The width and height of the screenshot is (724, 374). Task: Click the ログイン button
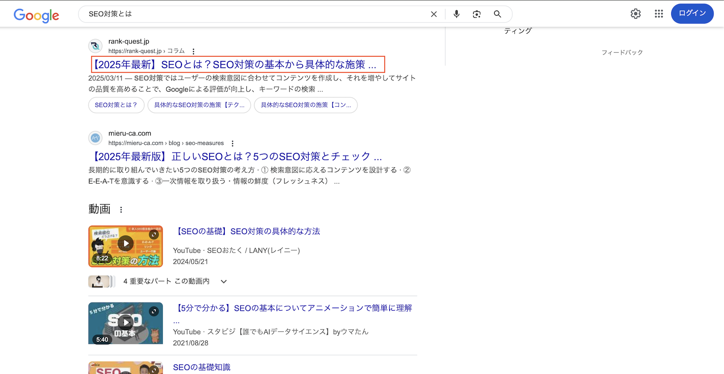point(692,14)
